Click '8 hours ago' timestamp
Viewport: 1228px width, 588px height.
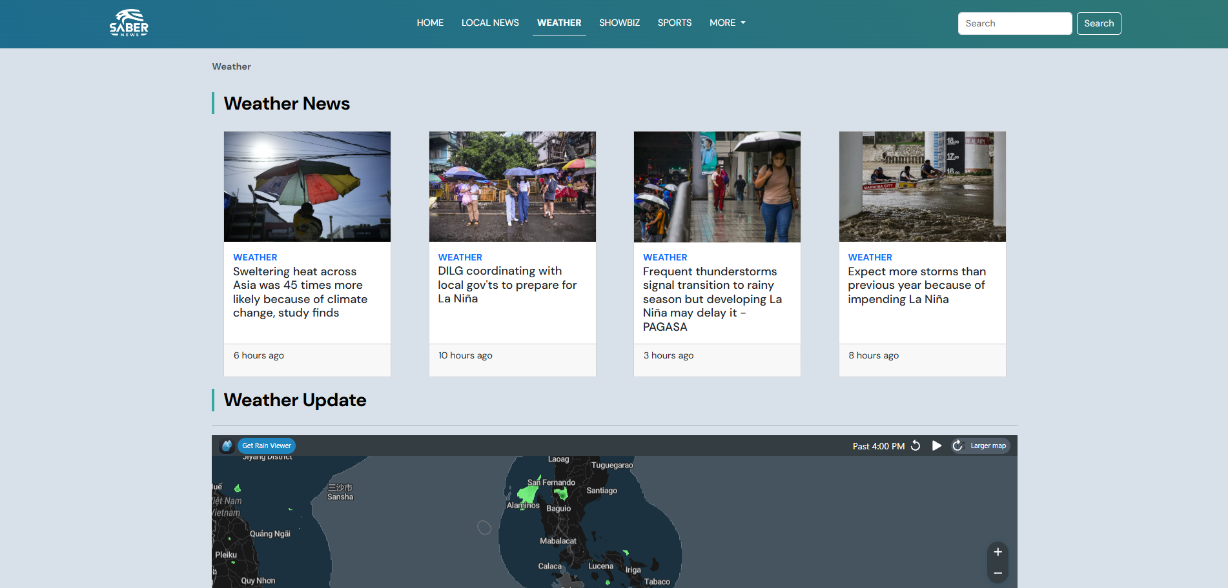coord(874,355)
